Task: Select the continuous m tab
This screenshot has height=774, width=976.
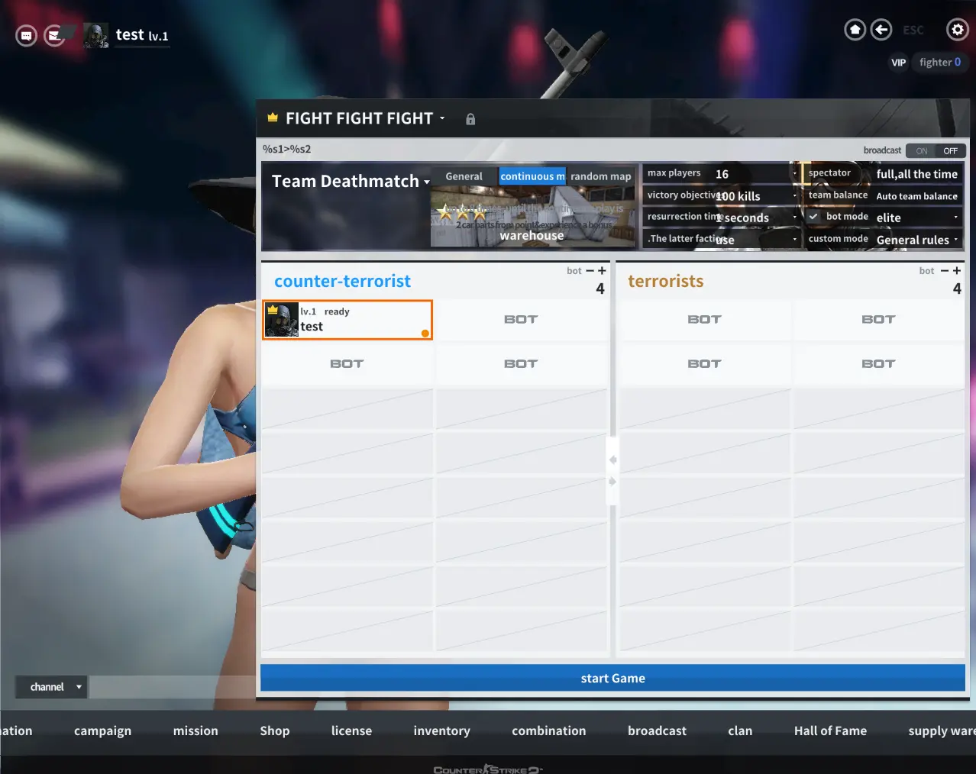Action: 532,176
